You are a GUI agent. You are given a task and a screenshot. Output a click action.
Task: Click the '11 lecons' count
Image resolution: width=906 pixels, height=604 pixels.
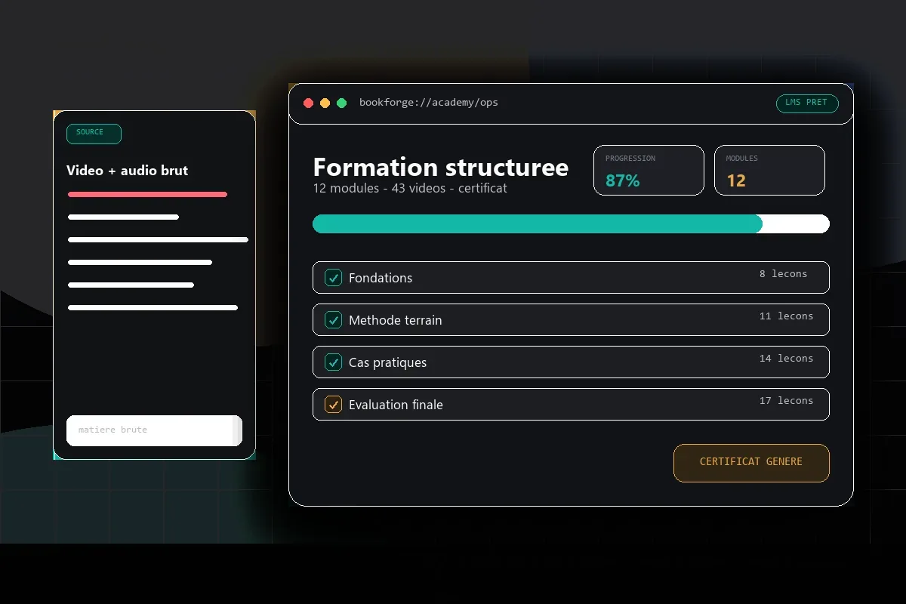coord(786,316)
